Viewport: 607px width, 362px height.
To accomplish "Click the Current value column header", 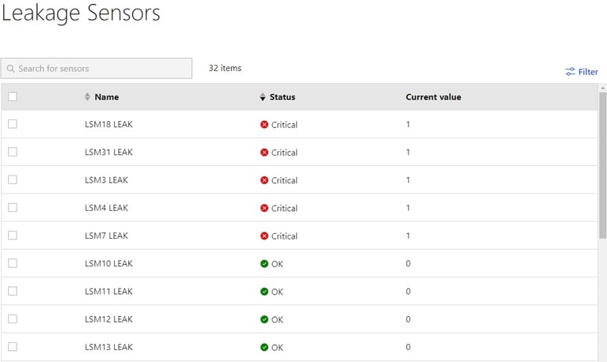I will pos(433,97).
